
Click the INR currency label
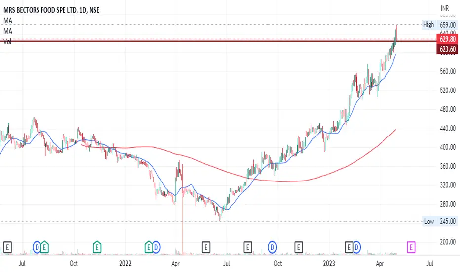click(445, 8)
